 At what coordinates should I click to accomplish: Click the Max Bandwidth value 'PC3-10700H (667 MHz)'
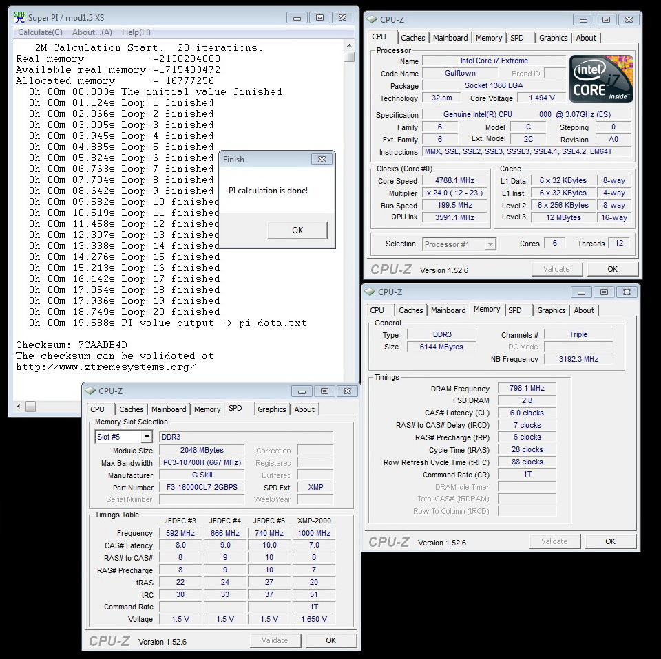[x=202, y=463]
